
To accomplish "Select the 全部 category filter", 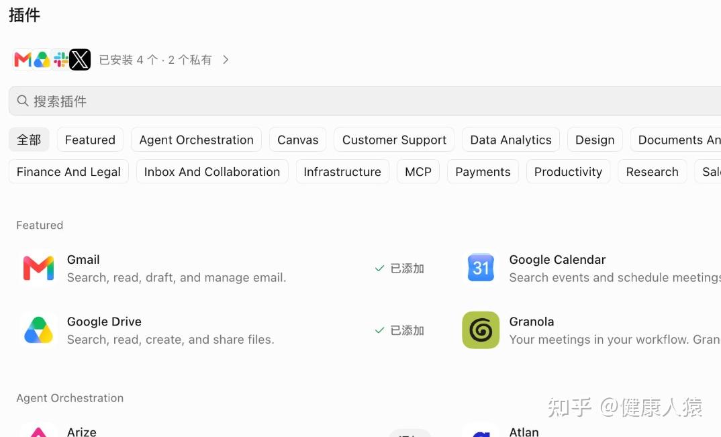I will coord(29,140).
